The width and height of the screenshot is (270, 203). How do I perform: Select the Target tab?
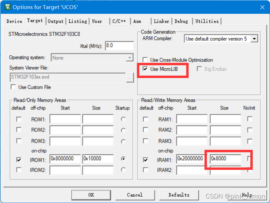coord(35,21)
